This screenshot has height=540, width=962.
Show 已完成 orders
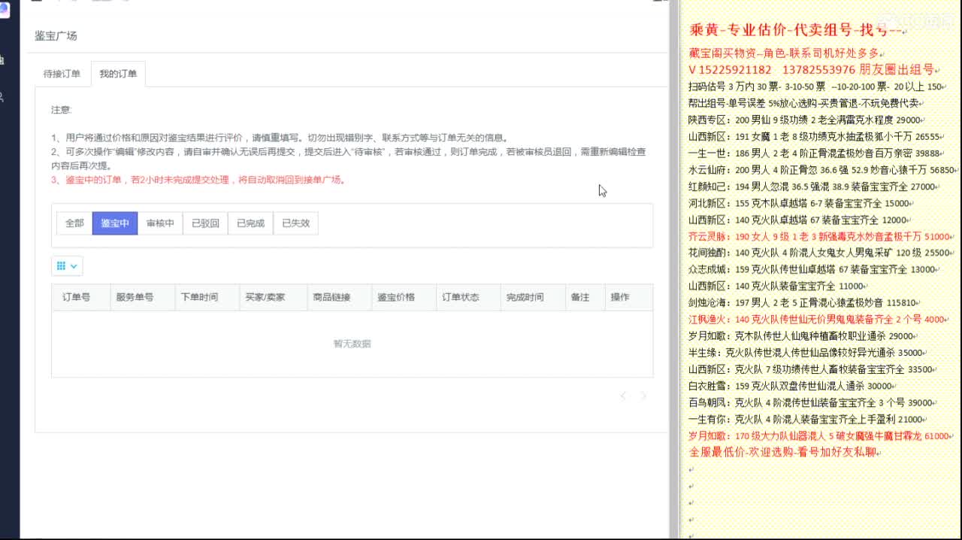pyautogui.click(x=250, y=223)
